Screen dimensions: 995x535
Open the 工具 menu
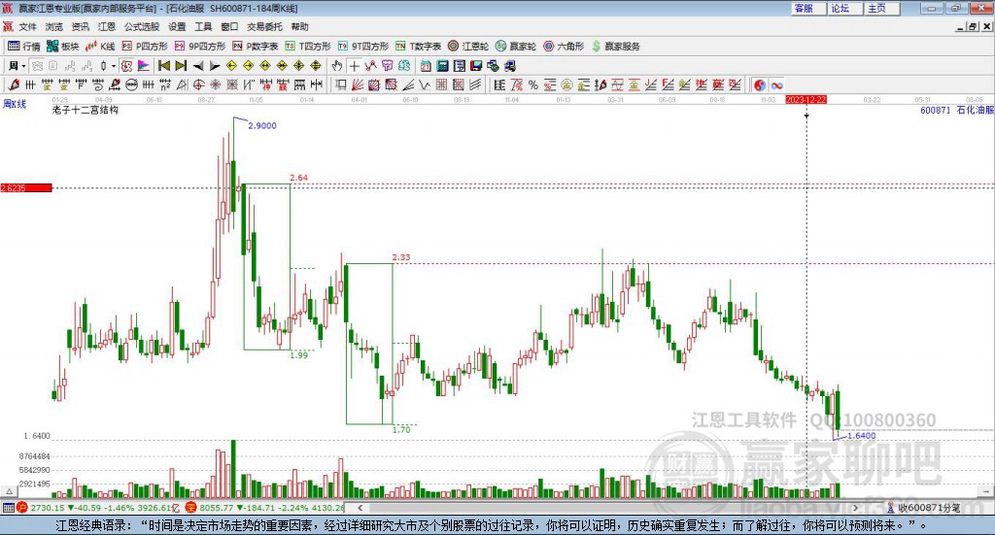[x=203, y=26]
